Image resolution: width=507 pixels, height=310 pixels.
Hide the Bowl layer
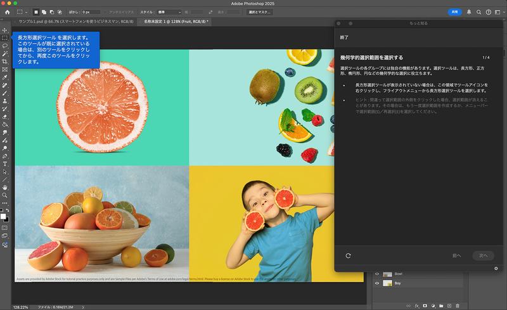(x=377, y=274)
